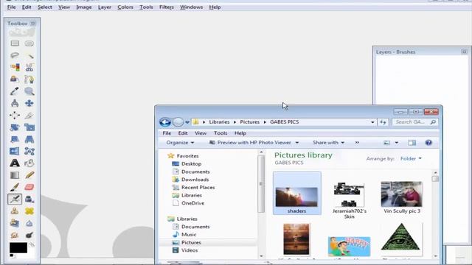
Task: Open the black foreground color swatch
Action: point(18,247)
